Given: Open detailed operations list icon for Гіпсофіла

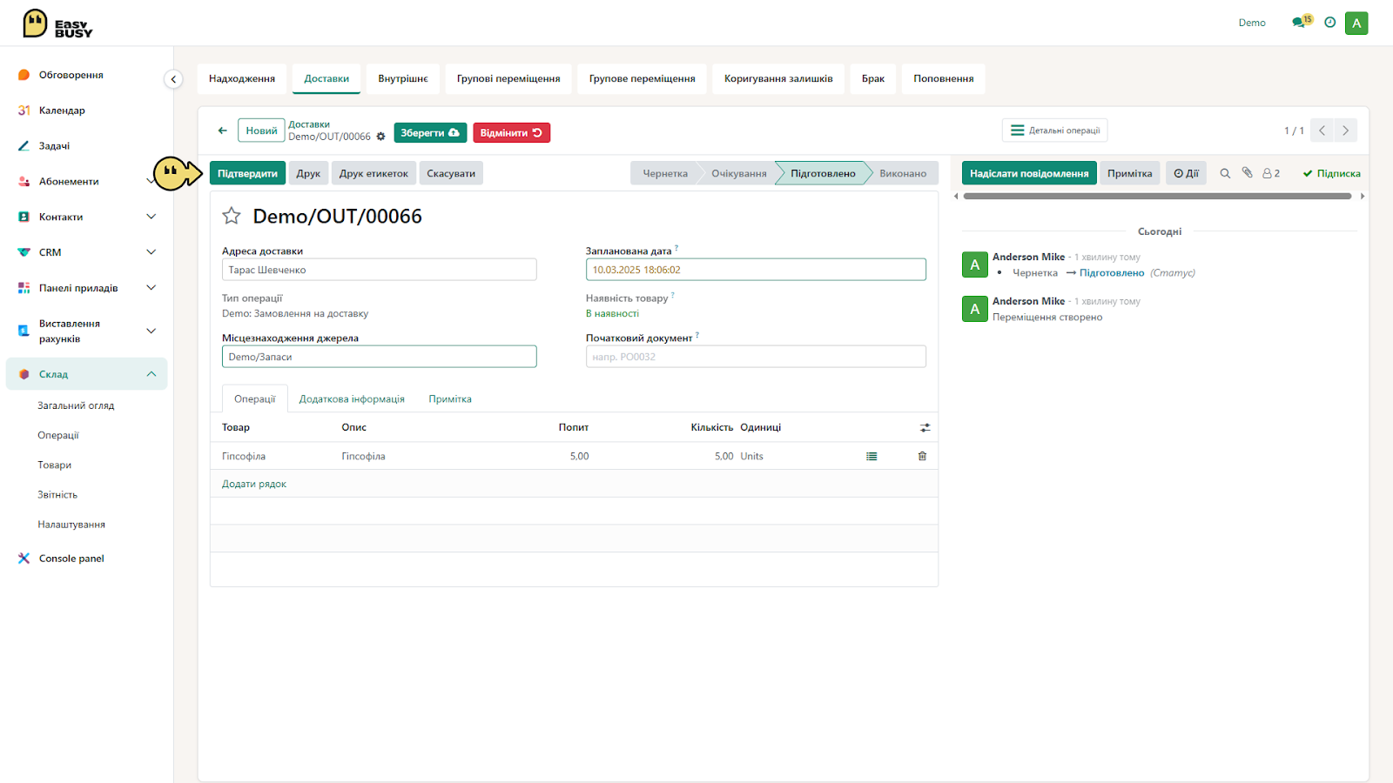Looking at the screenshot, I should 871,456.
